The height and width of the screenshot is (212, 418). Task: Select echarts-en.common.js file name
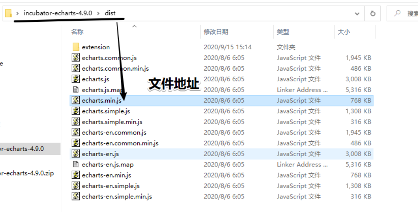click(x=114, y=132)
